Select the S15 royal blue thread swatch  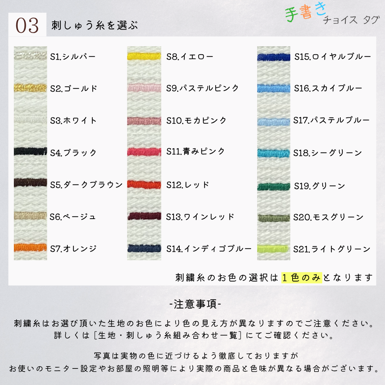click(273, 57)
